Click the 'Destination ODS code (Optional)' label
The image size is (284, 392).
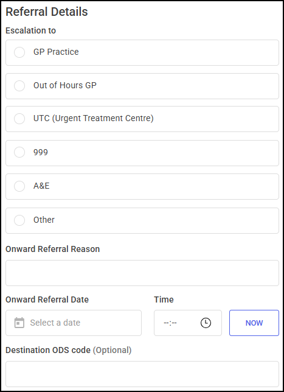click(69, 350)
